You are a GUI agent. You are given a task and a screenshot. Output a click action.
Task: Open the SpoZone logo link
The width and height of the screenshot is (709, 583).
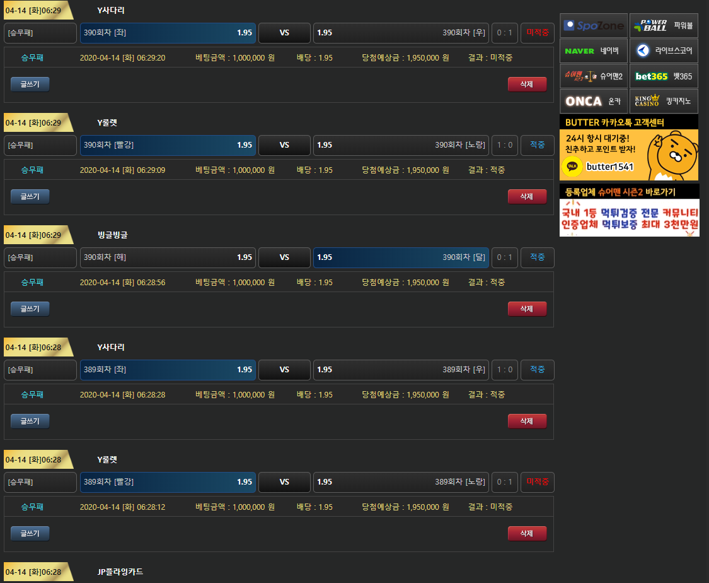pyautogui.click(x=594, y=26)
